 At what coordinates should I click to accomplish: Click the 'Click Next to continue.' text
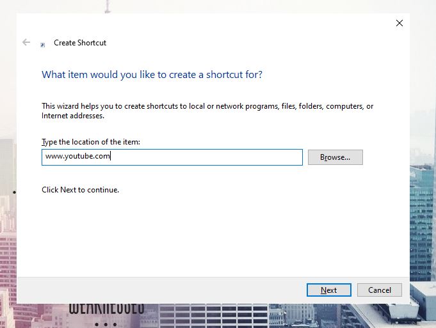81,190
